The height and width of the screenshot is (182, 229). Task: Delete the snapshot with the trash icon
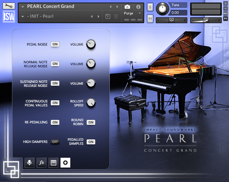click(116, 16)
